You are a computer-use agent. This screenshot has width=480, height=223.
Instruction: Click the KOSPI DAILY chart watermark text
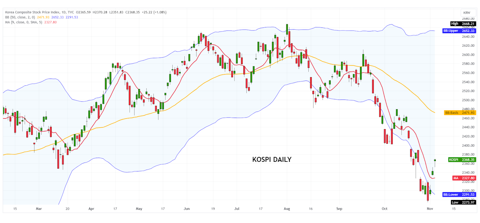(x=271, y=160)
